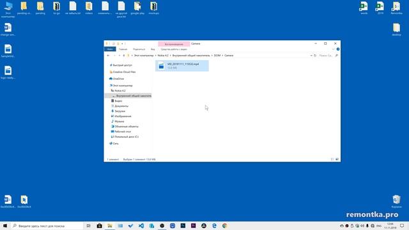Refresh the current folder view
The height and width of the screenshot is (230, 409).
(315, 56)
